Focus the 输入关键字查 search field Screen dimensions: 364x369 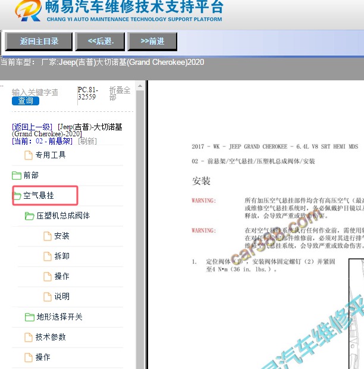(x=35, y=92)
